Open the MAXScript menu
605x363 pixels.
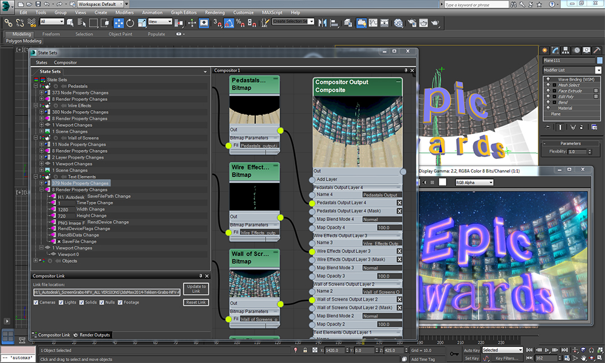click(x=272, y=12)
